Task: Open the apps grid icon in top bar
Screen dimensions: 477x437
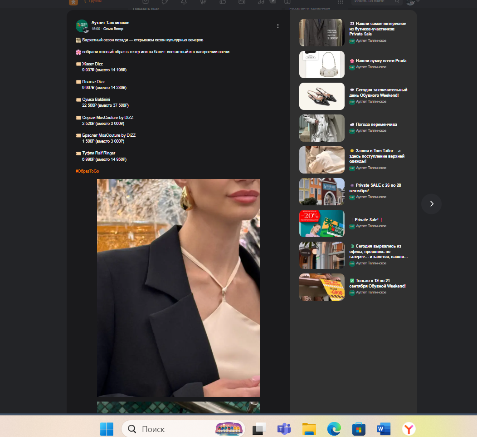Action: [x=341, y=2]
